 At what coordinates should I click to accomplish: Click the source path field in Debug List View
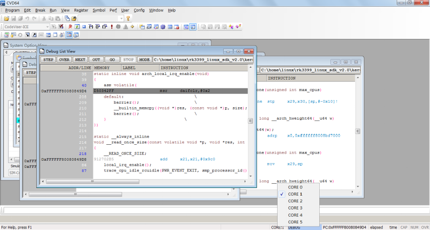pyautogui.click(x=203, y=60)
